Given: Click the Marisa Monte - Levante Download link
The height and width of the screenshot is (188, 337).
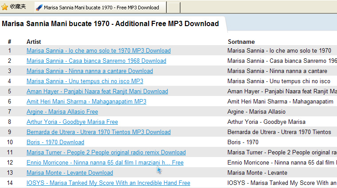Looking at the screenshot, I should 70,173.
